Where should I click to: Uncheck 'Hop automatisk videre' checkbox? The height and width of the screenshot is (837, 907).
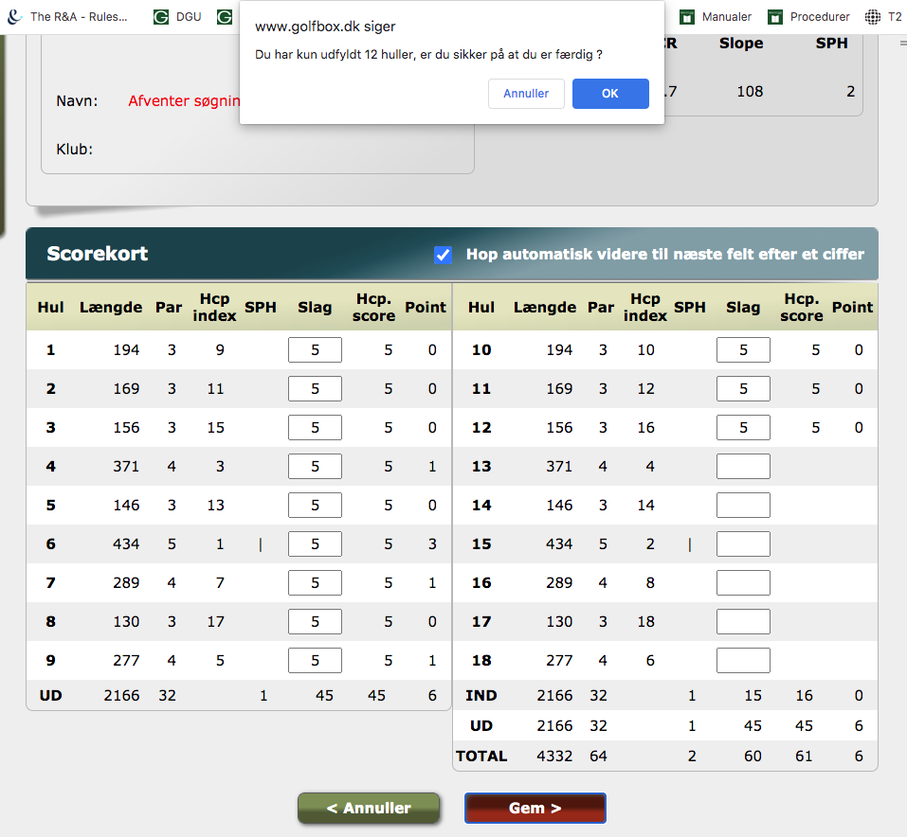(443, 254)
